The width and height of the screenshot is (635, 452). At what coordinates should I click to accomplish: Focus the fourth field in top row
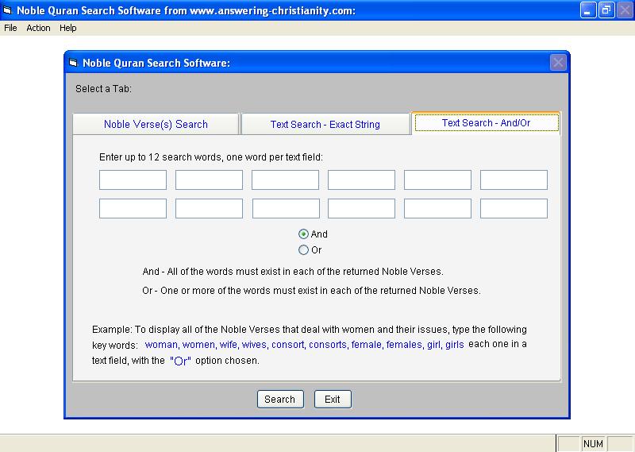[361, 180]
